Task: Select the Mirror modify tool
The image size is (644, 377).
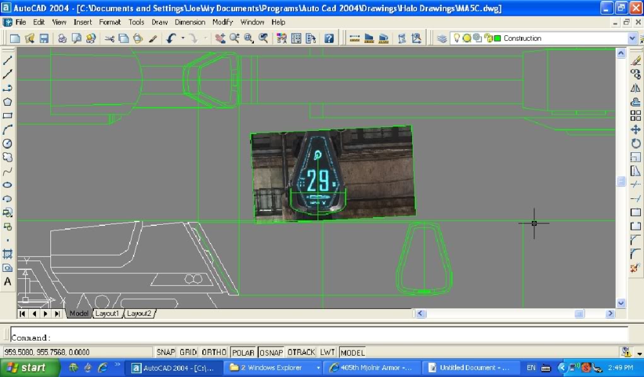Action: coord(635,88)
